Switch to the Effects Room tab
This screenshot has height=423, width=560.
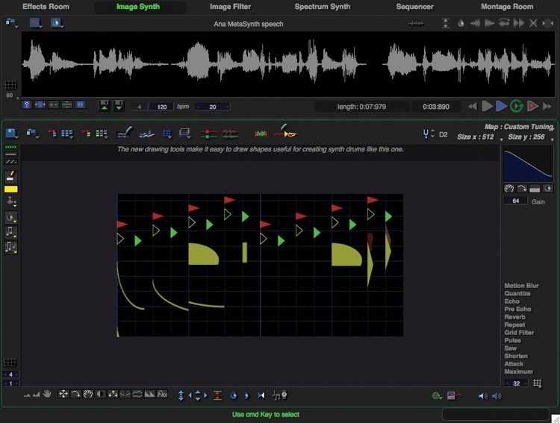[46, 7]
